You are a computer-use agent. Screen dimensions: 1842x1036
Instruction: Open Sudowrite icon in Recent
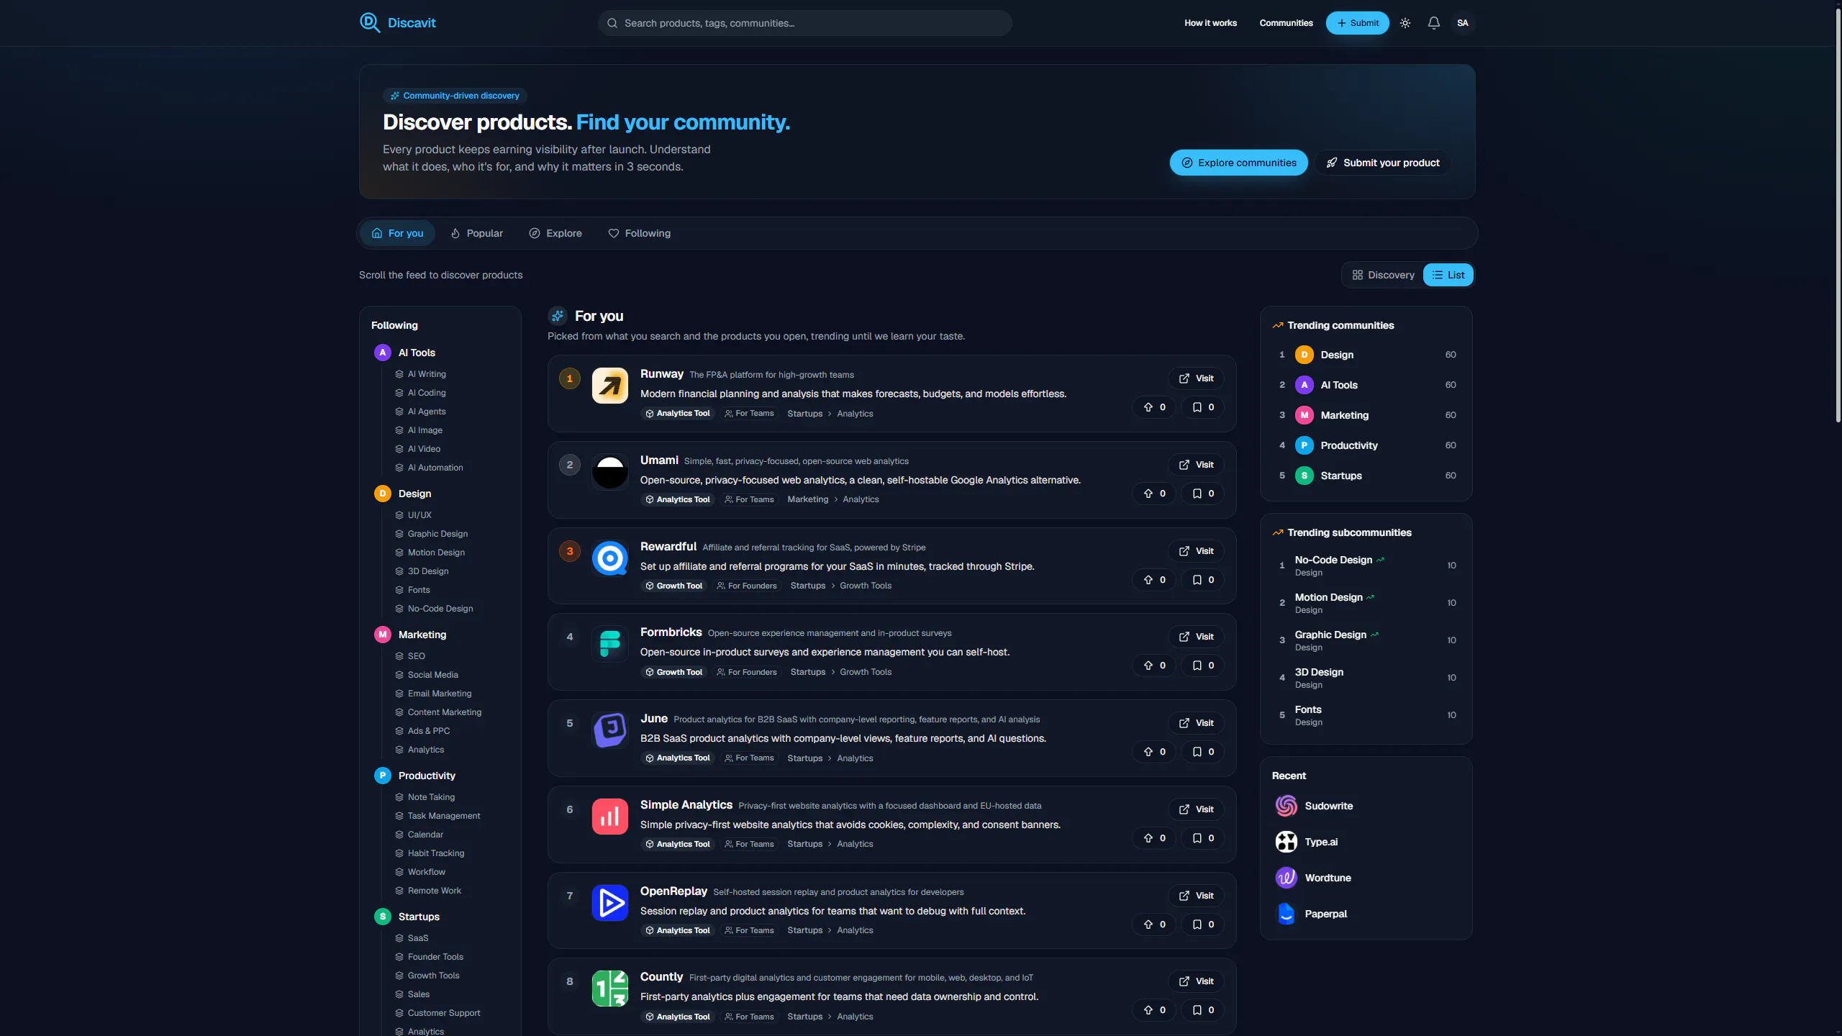pos(1287,806)
